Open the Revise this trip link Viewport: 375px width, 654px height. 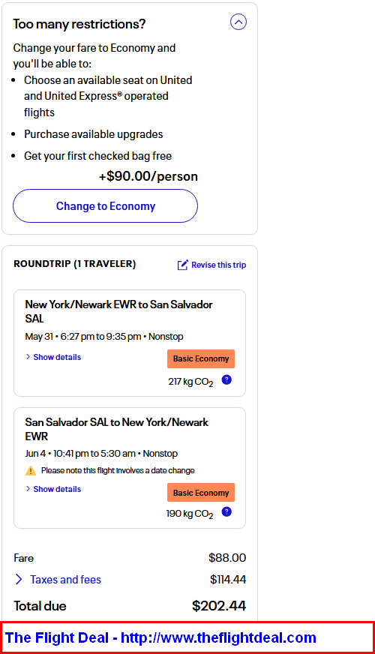tap(218, 265)
